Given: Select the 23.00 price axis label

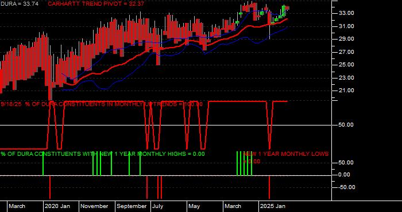Looking at the screenshot, I should [x=347, y=78].
